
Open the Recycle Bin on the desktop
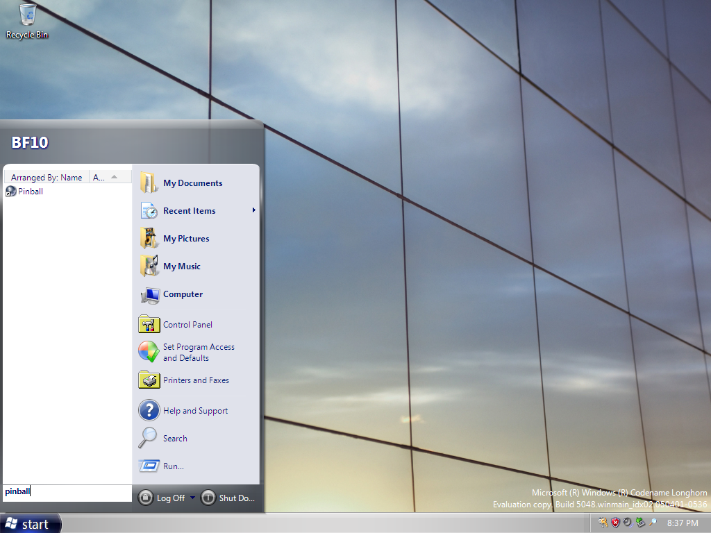(x=27, y=21)
